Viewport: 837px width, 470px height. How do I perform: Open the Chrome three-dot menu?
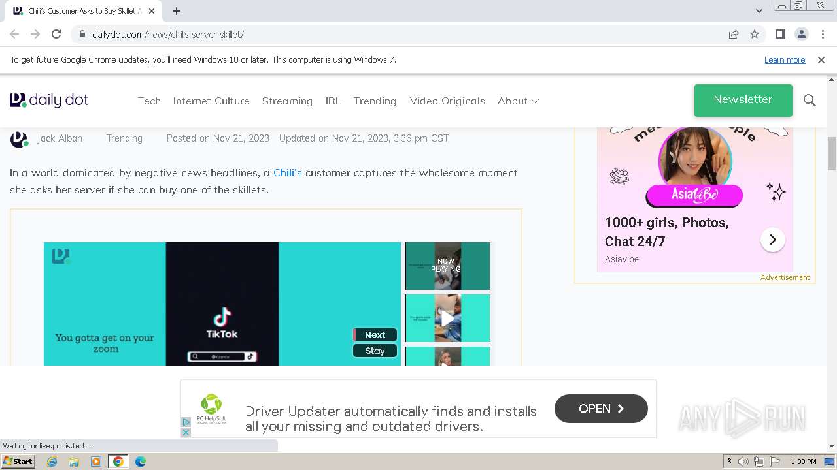pos(823,34)
